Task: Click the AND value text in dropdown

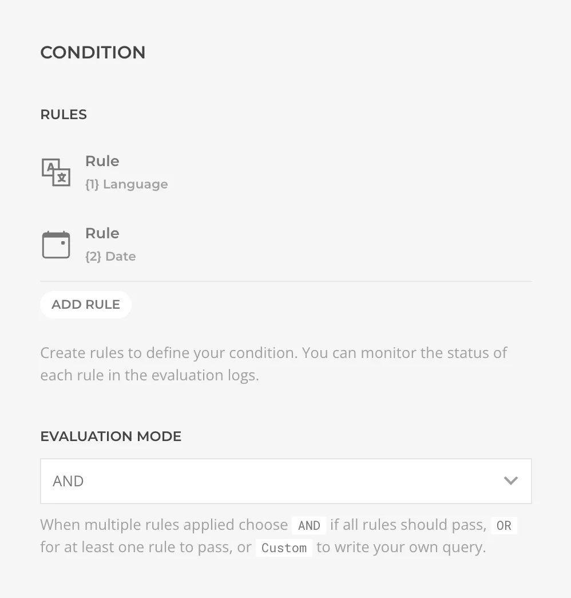Action: [68, 481]
